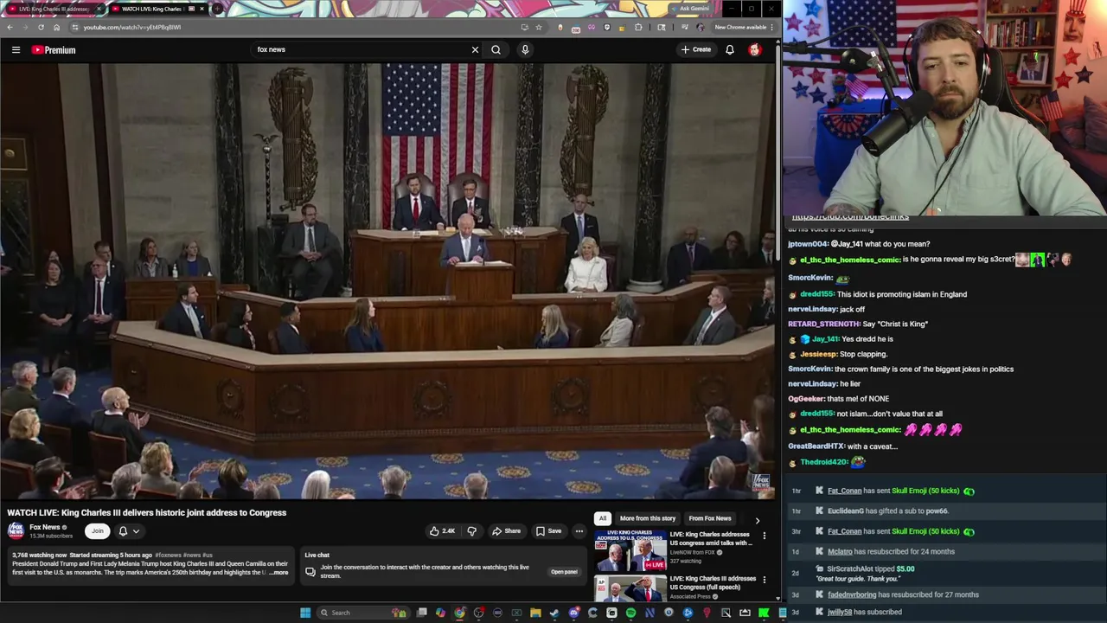The height and width of the screenshot is (623, 1107).
Task: Open Spotify from the taskbar
Action: point(630,613)
